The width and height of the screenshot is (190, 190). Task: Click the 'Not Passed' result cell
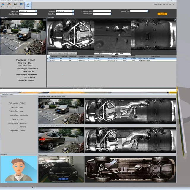133,59
